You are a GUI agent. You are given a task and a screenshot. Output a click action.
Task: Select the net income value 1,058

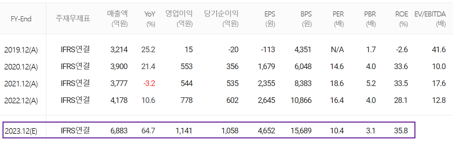pyautogui.click(x=230, y=131)
